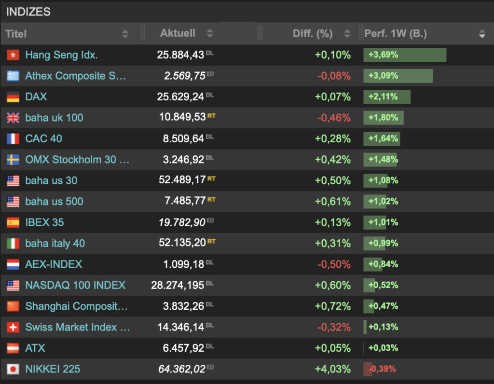The height and width of the screenshot is (384, 494).
Task: Click the US flag beside baha us 30
Action: tap(13, 181)
